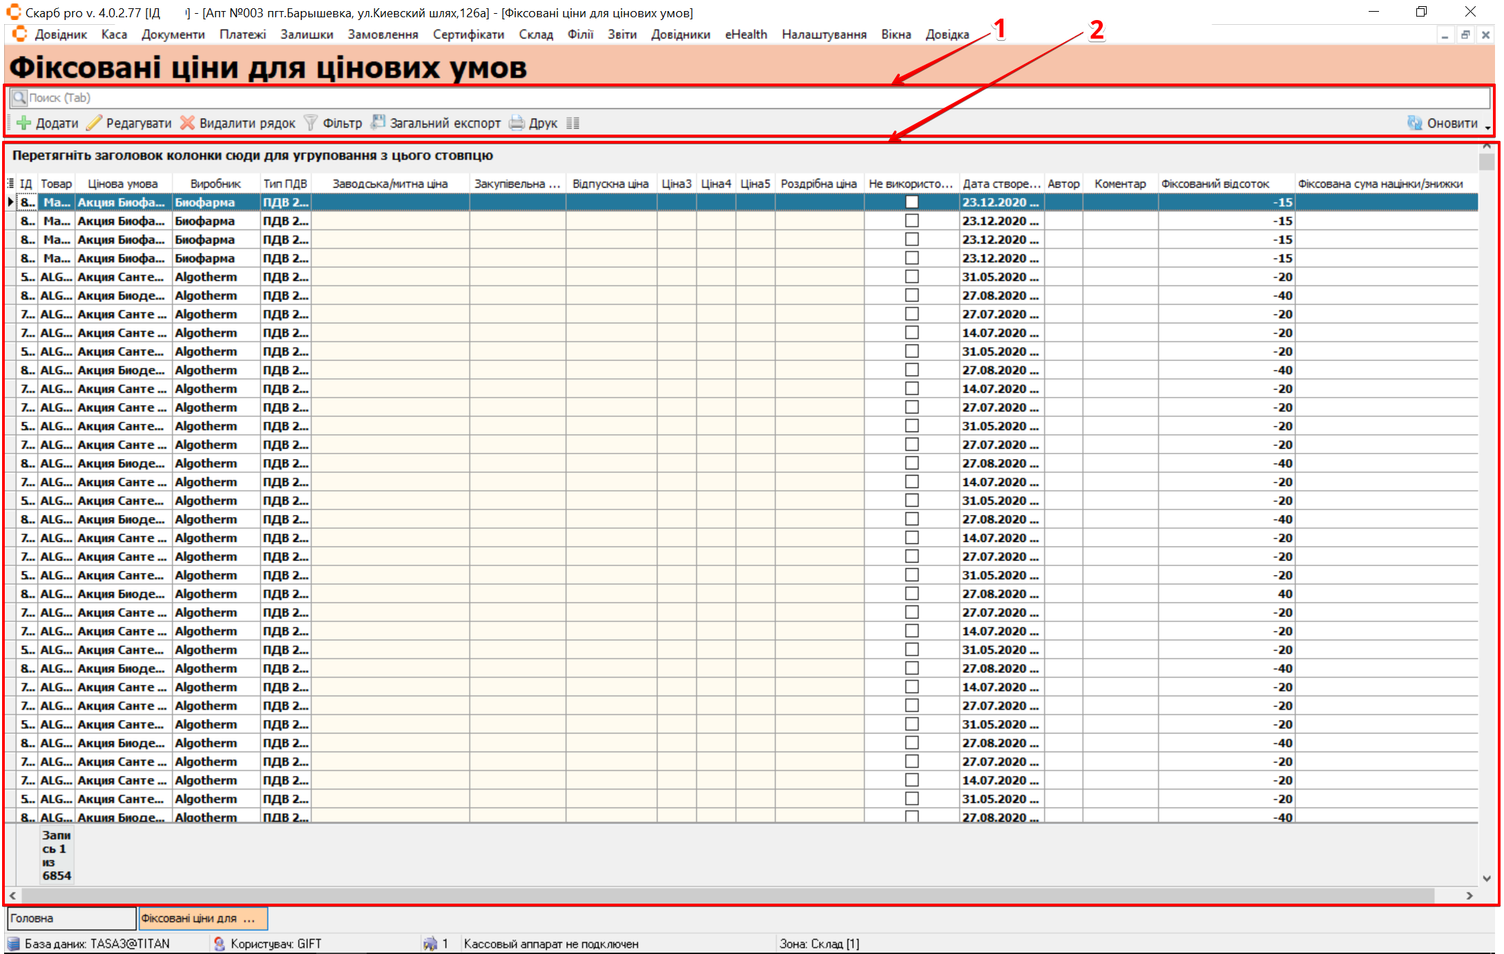This screenshot has height=954, width=1504.
Task: Open the column chooser icon beside Друк
Action: tap(572, 123)
